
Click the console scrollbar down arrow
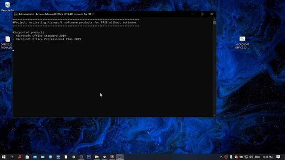point(215,116)
